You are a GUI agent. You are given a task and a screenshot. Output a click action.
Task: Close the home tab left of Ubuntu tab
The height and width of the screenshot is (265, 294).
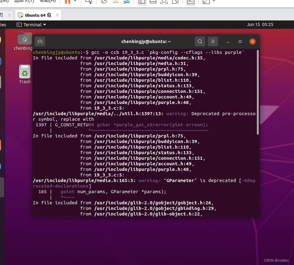9,15
